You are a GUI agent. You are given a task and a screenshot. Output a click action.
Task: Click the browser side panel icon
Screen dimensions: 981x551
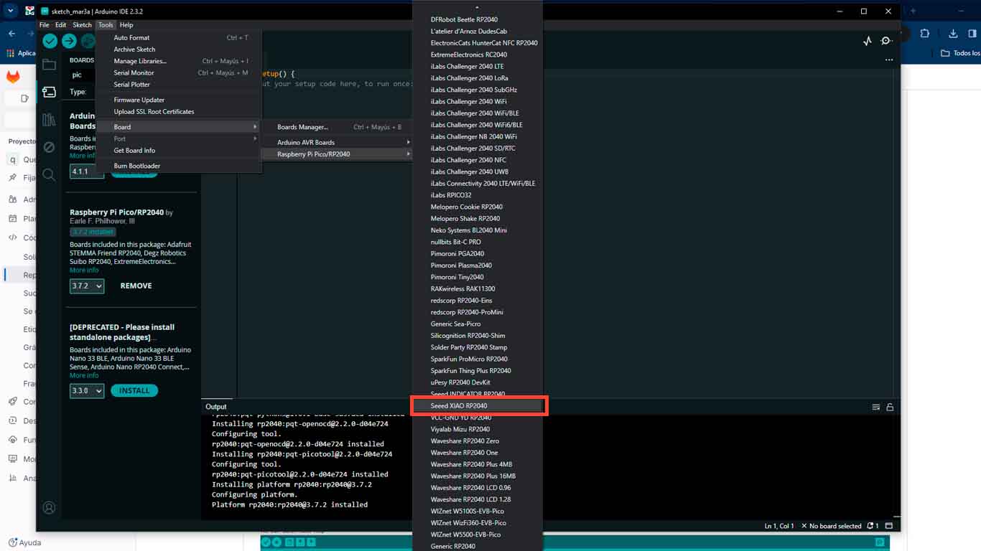click(x=972, y=34)
